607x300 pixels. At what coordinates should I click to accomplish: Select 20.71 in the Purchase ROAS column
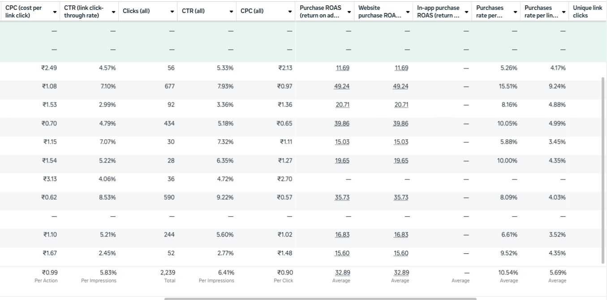[x=343, y=105]
